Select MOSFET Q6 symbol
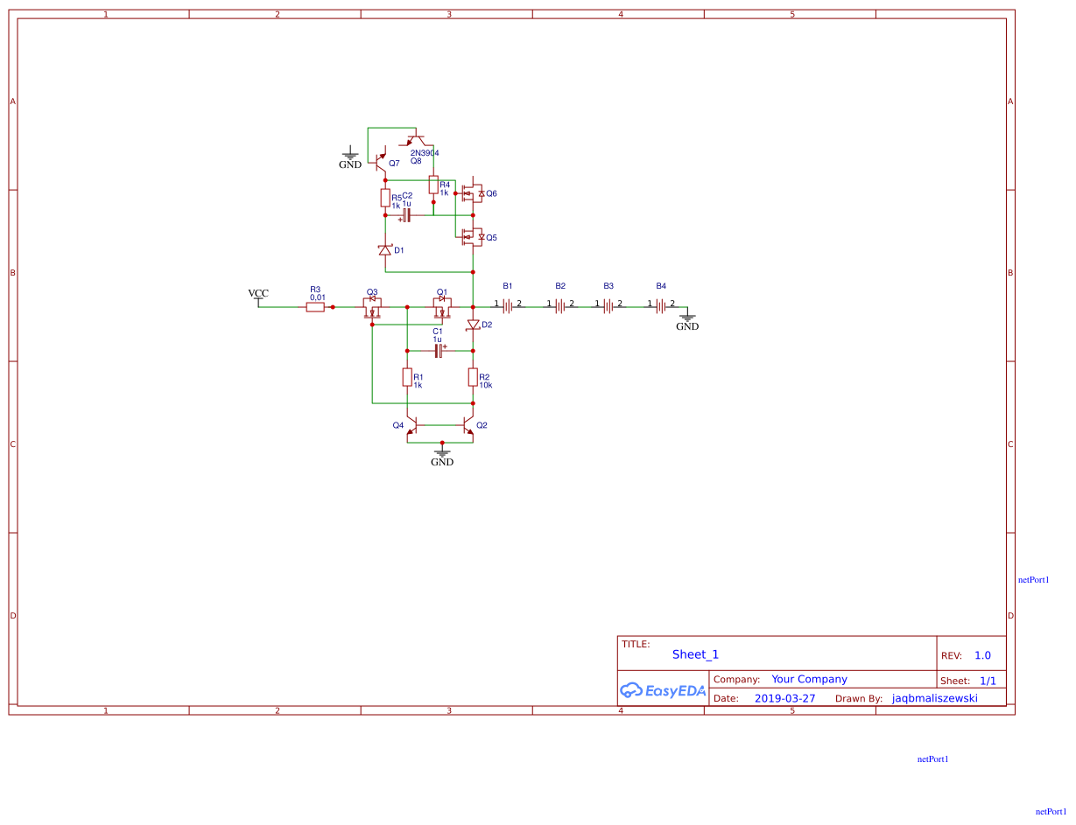The height and width of the screenshot is (825, 1076). point(473,193)
